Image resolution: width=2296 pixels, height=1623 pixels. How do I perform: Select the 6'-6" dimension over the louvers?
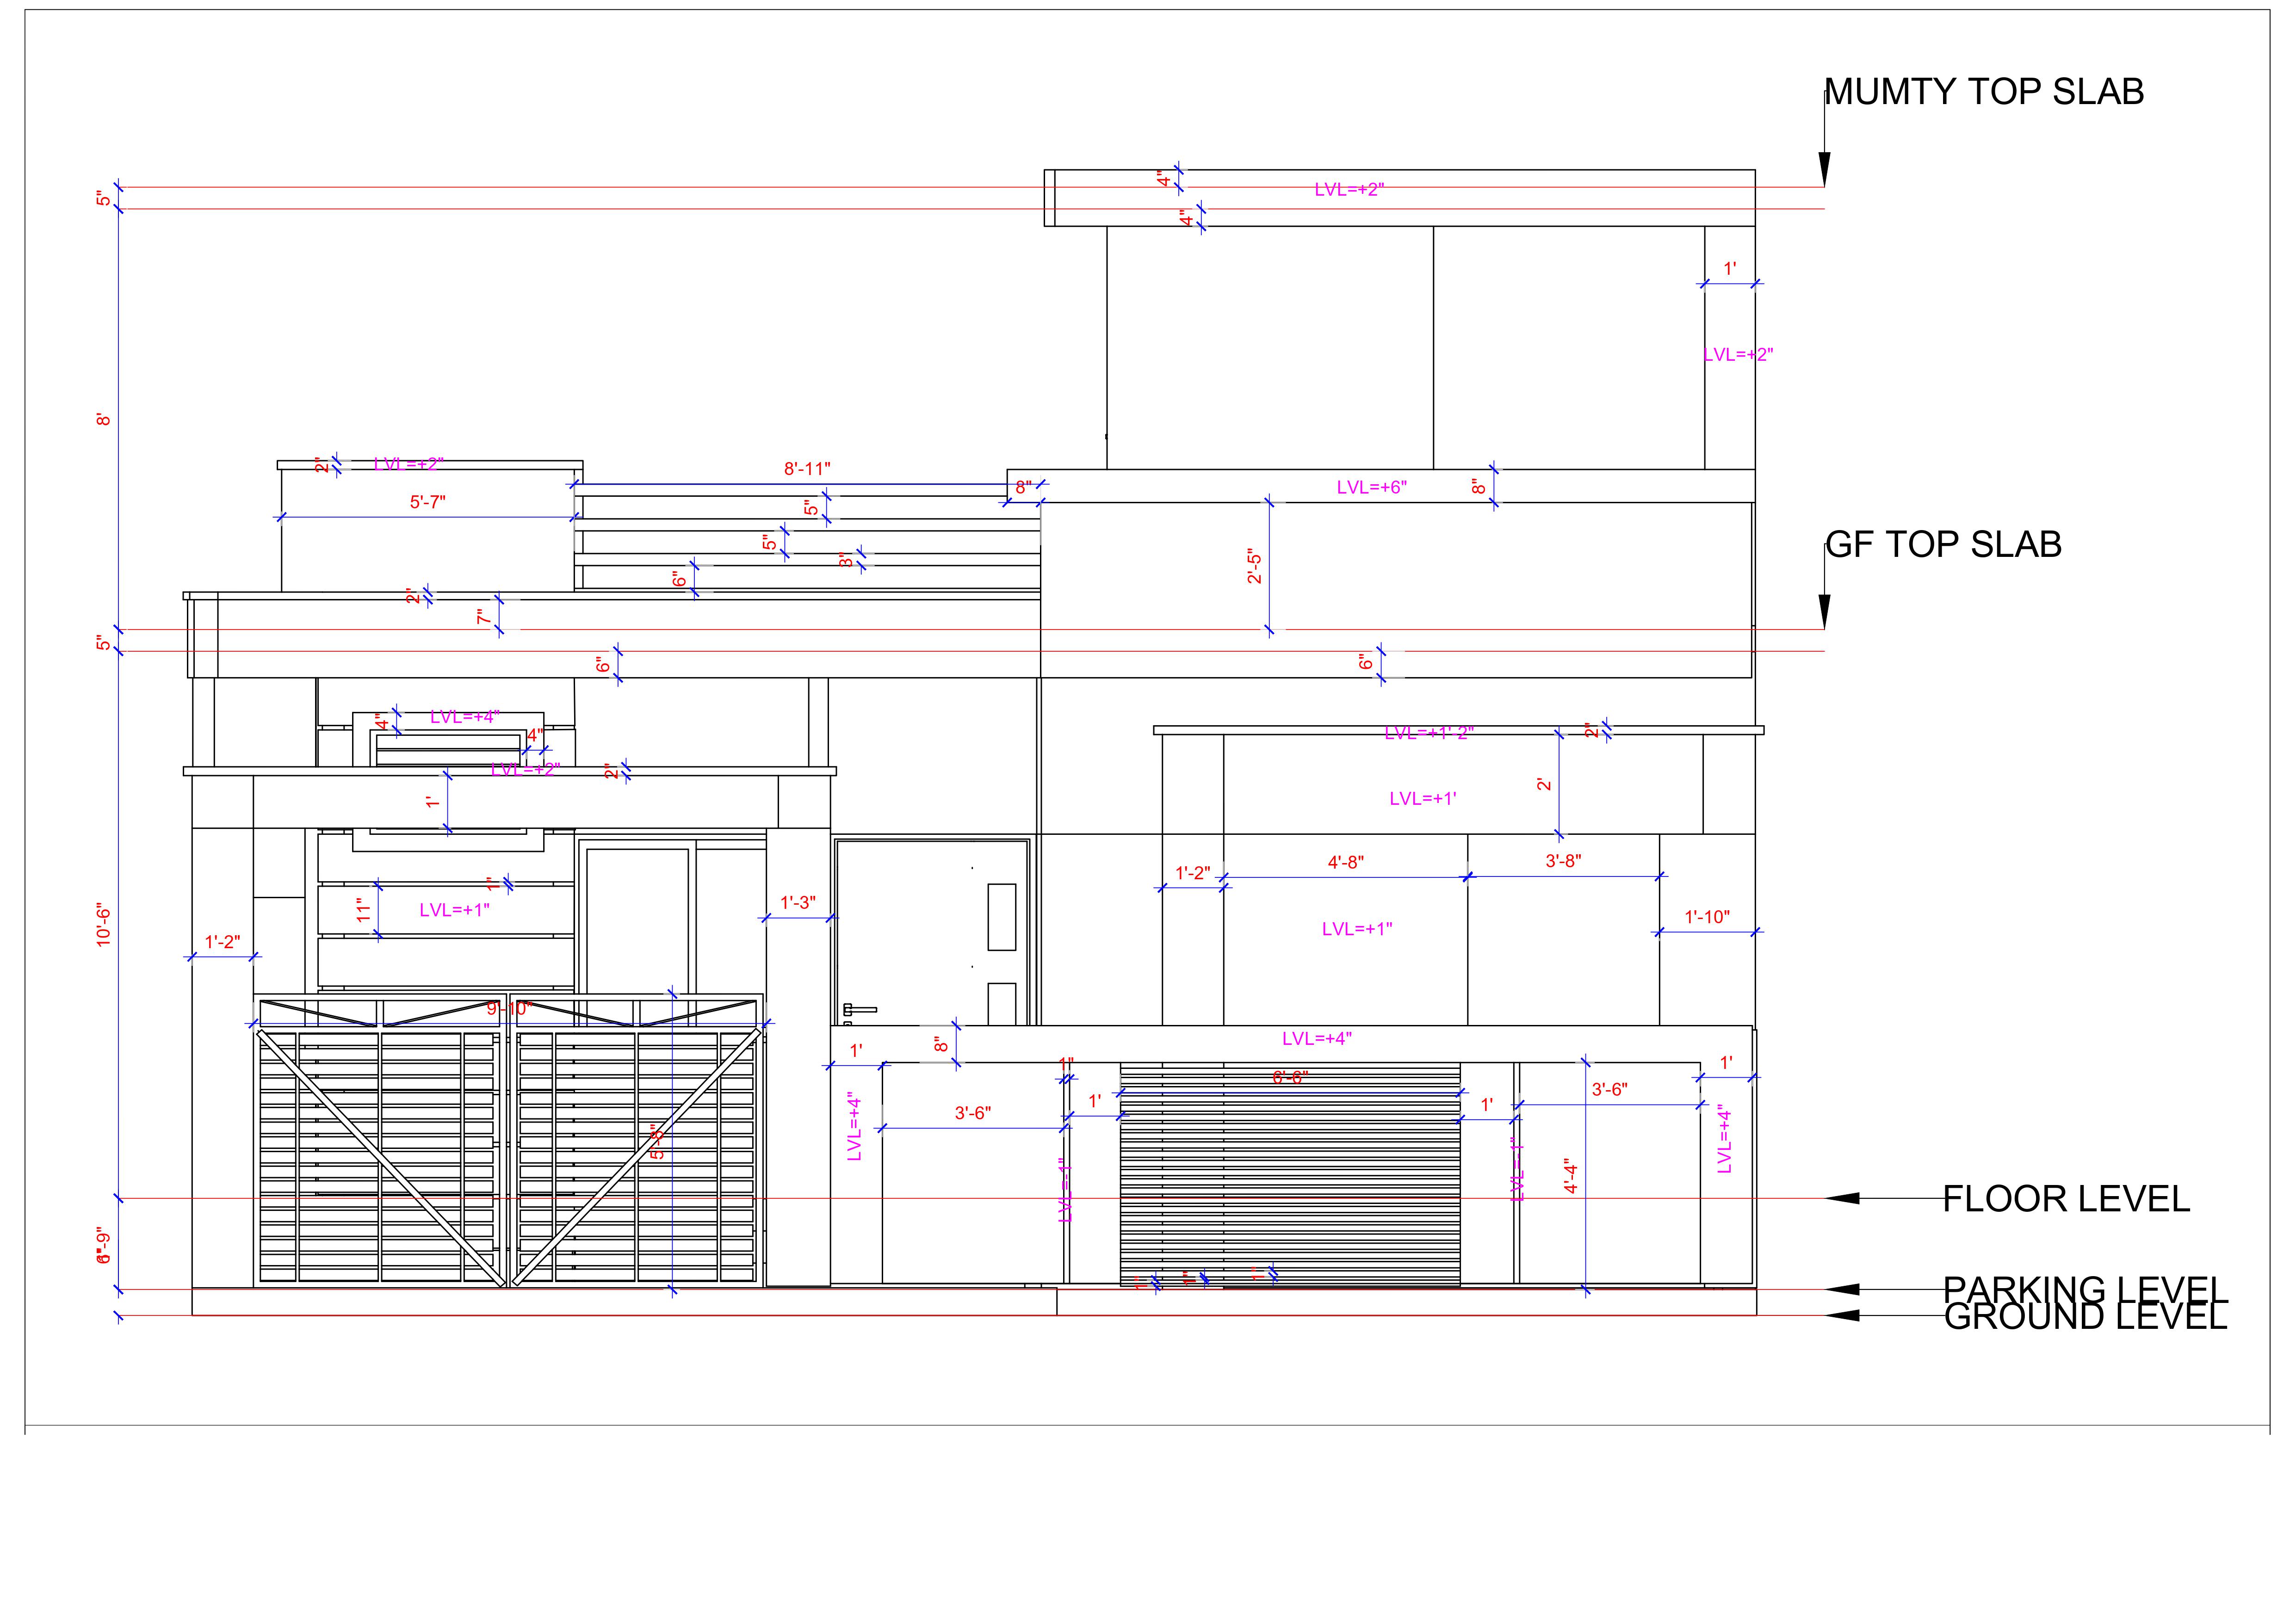(1290, 1077)
